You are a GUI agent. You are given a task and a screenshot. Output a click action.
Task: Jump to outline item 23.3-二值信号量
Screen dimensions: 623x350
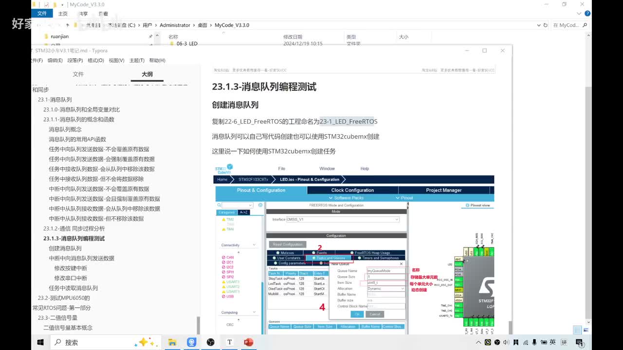coord(57,318)
